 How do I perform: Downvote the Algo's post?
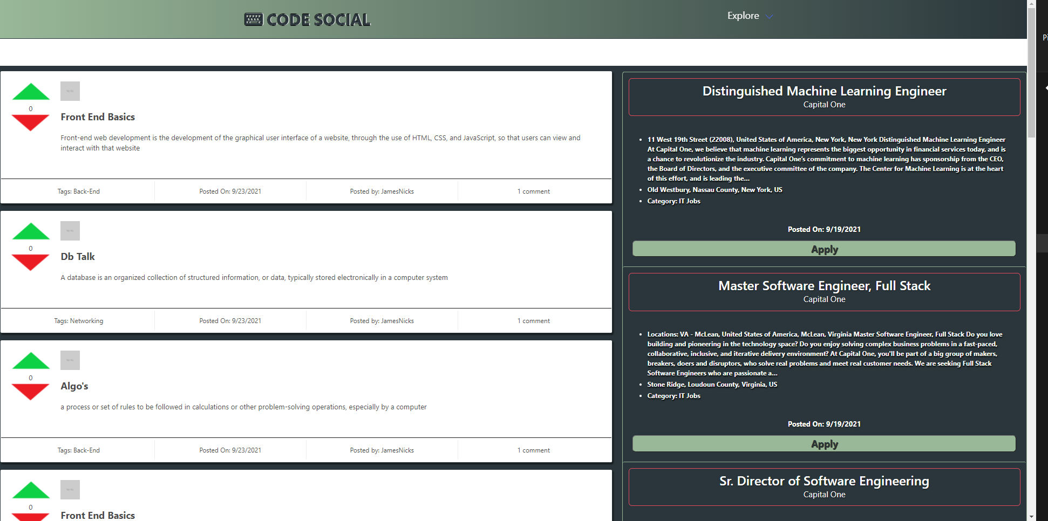[31, 392]
